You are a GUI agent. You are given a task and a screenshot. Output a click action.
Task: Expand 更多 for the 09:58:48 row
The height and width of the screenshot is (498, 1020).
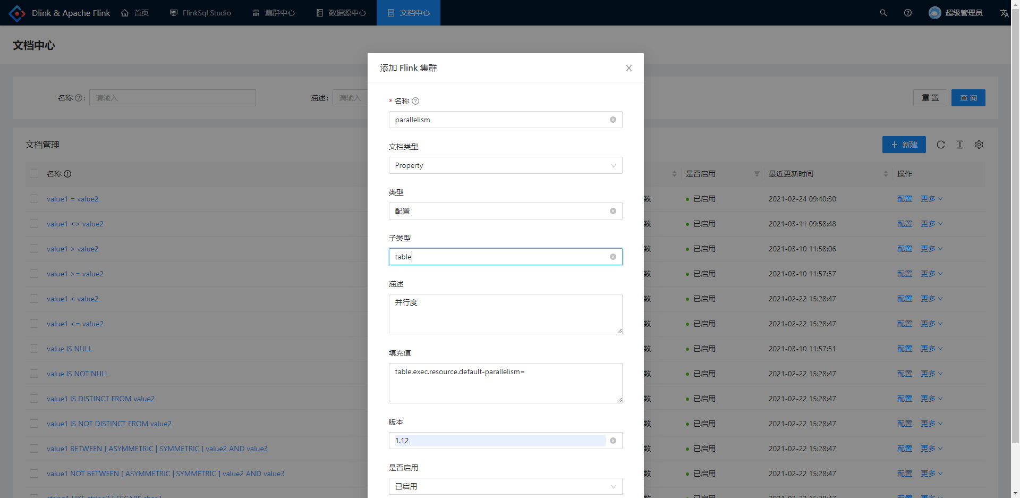coord(931,224)
